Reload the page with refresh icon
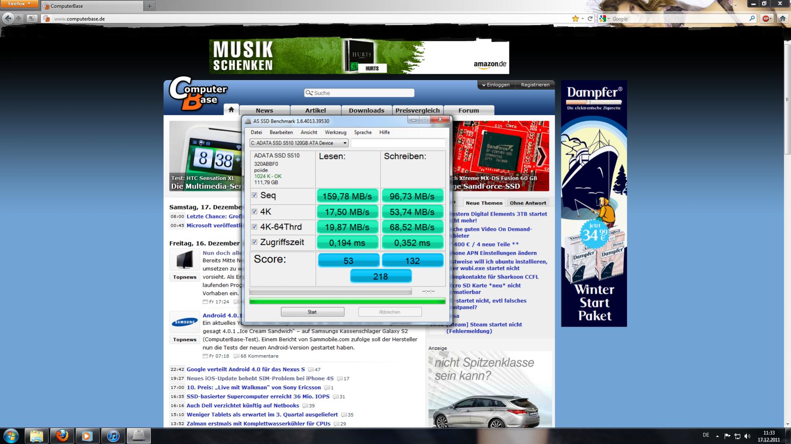The width and height of the screenshot is (791, 444). pyautogui.click(x=590, y=19)
